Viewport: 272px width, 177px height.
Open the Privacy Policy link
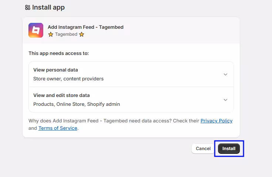click(x=217, y=121)
